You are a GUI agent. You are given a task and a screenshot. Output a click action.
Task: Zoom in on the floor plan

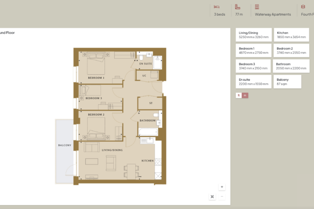point(222,186)
